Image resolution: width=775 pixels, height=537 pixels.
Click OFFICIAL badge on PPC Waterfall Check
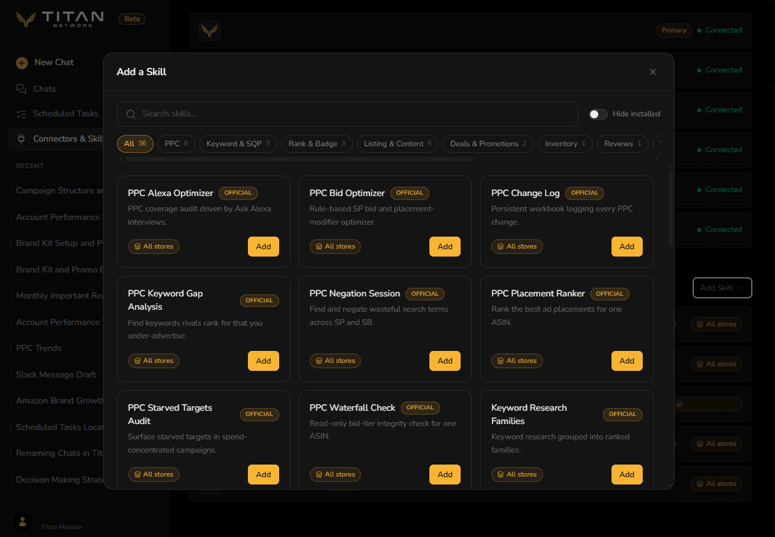click(x=419, y=407)
